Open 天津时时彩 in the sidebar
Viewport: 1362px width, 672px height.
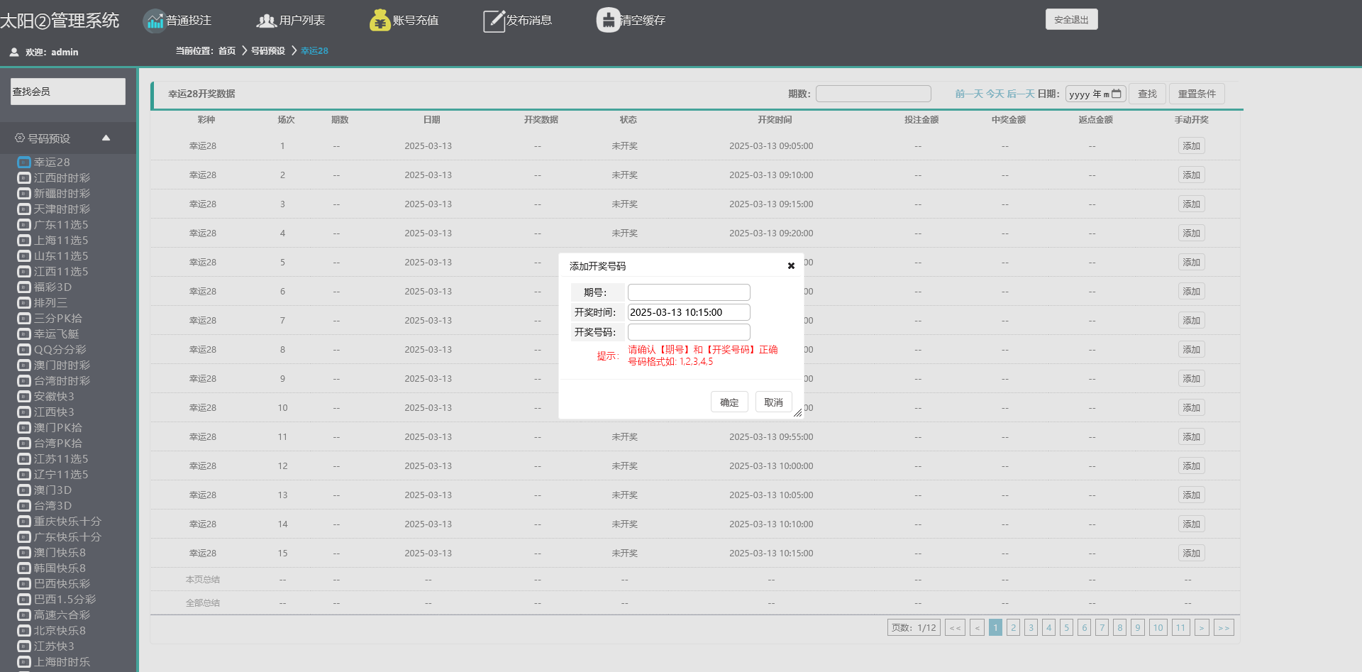click(62, 209)
